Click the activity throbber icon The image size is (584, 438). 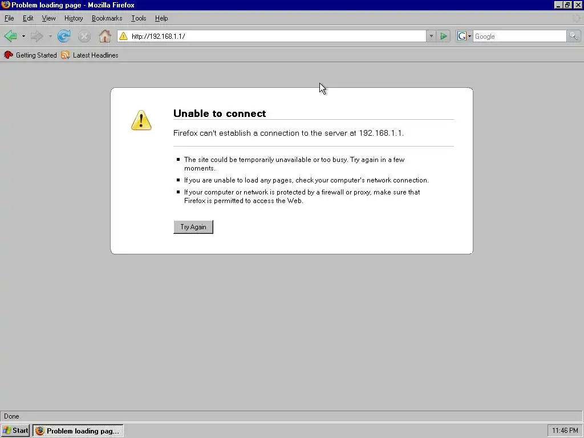577,18
